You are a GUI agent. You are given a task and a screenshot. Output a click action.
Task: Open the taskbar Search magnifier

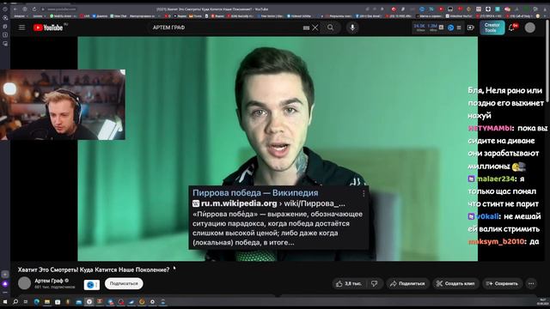pyautogui.click(x=15, y=301)
